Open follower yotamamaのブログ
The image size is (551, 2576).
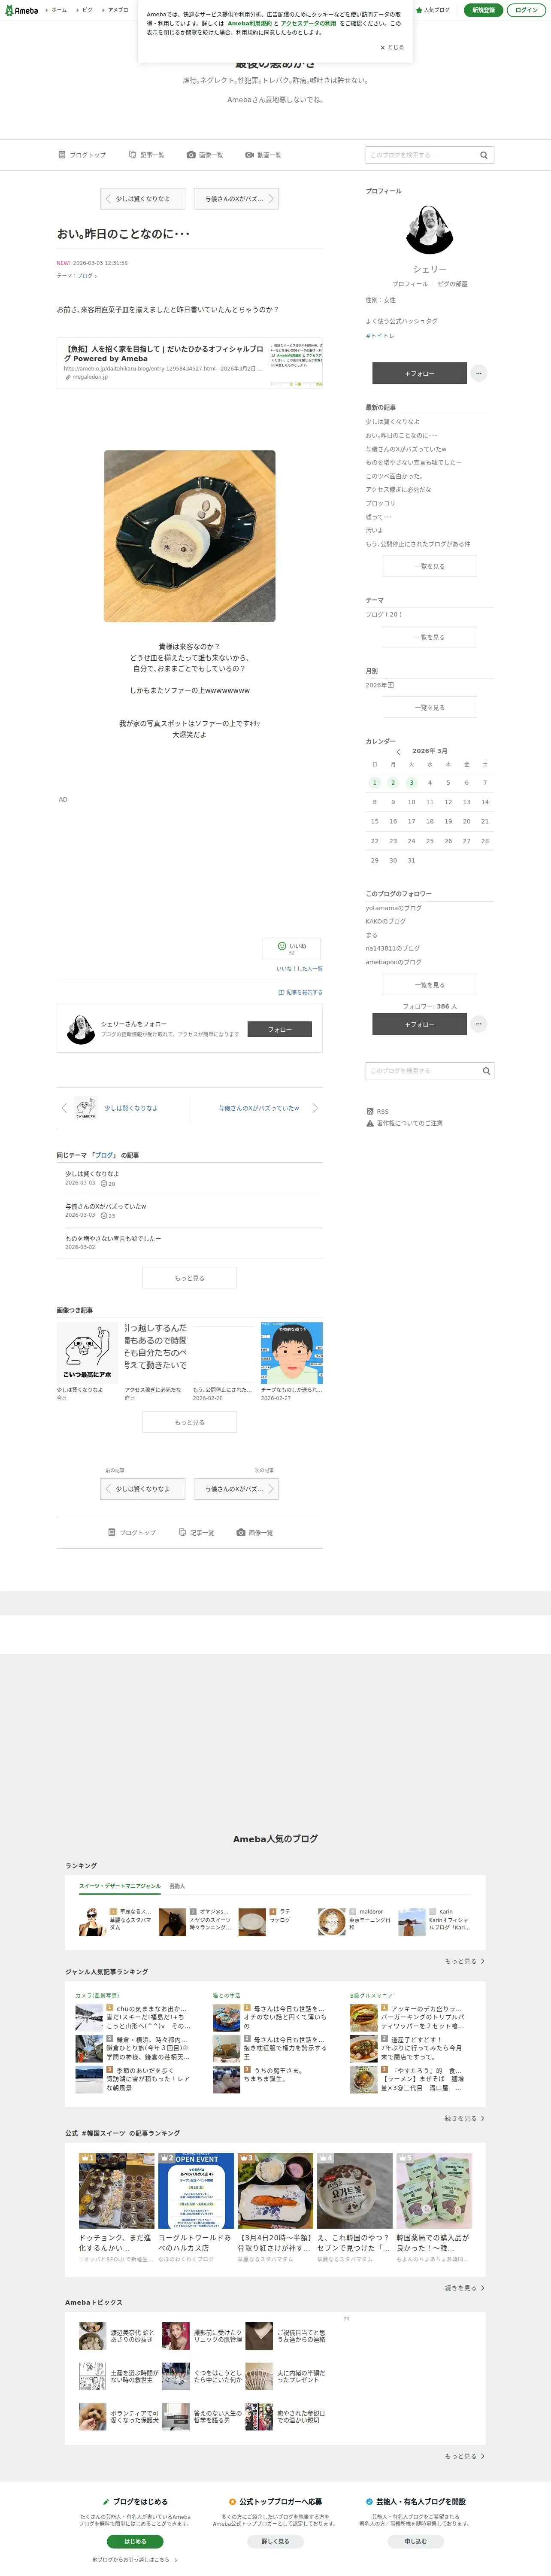(x=394, y=908)
